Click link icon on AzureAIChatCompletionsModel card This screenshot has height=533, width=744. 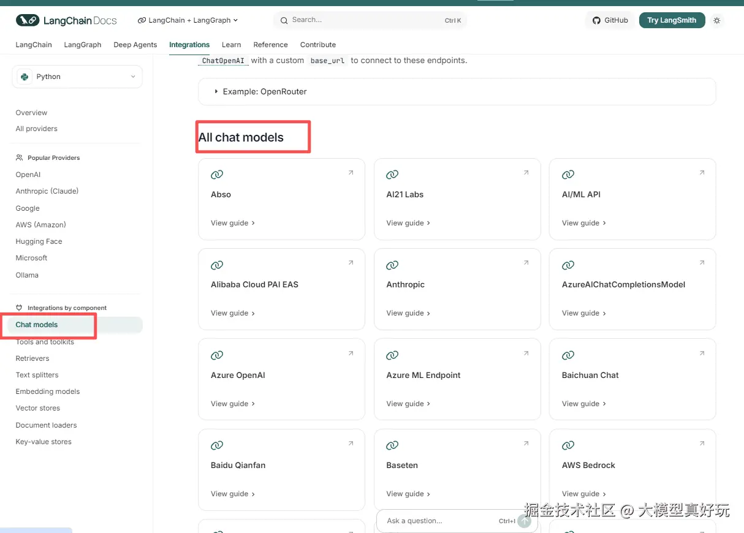pos(568,265)
